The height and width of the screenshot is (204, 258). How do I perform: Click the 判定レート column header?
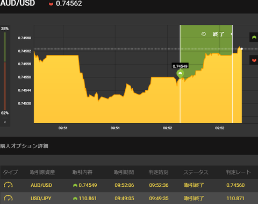[238, 172]
